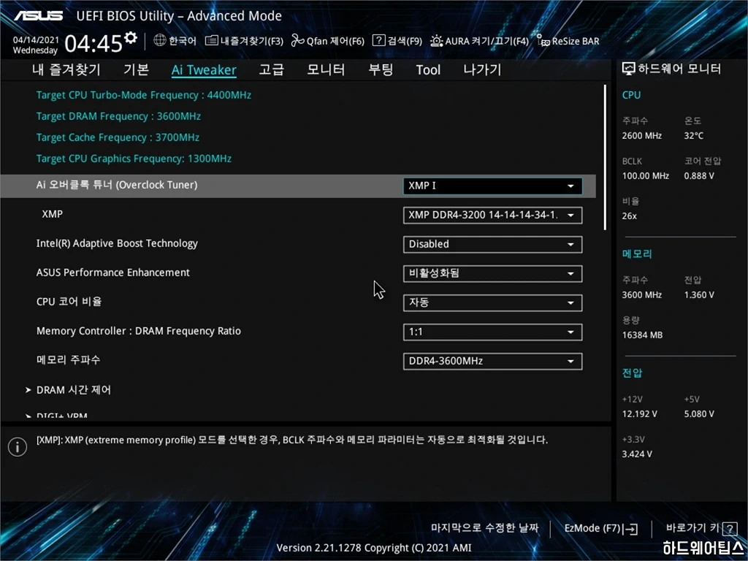The image size is (748, 561).
Task: Click ASUS Performance Enhancement label
Action: pos(113,272)
